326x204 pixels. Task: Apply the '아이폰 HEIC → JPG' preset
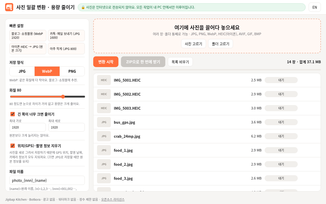[28, 48]
